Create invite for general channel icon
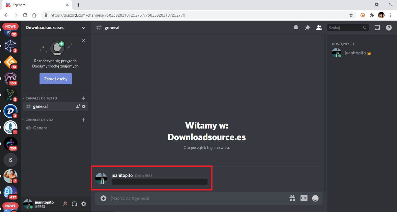The width and height of the screenshot is (397, 212). click(78, 106)
